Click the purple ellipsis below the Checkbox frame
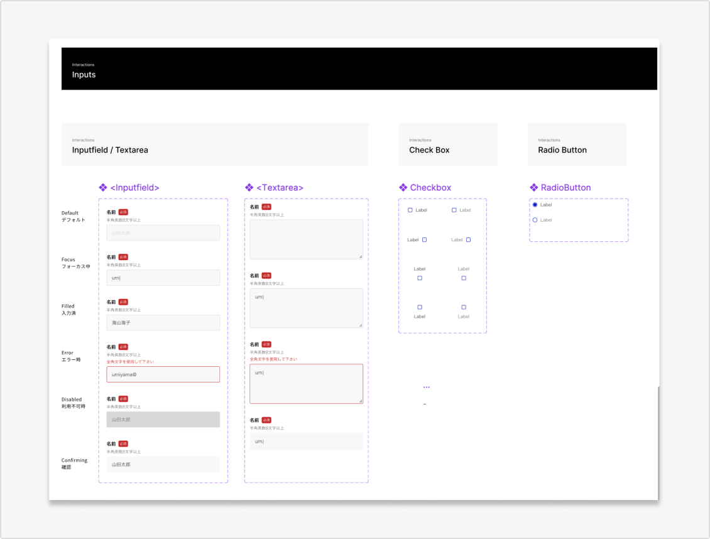 click(x=427, y=388)
